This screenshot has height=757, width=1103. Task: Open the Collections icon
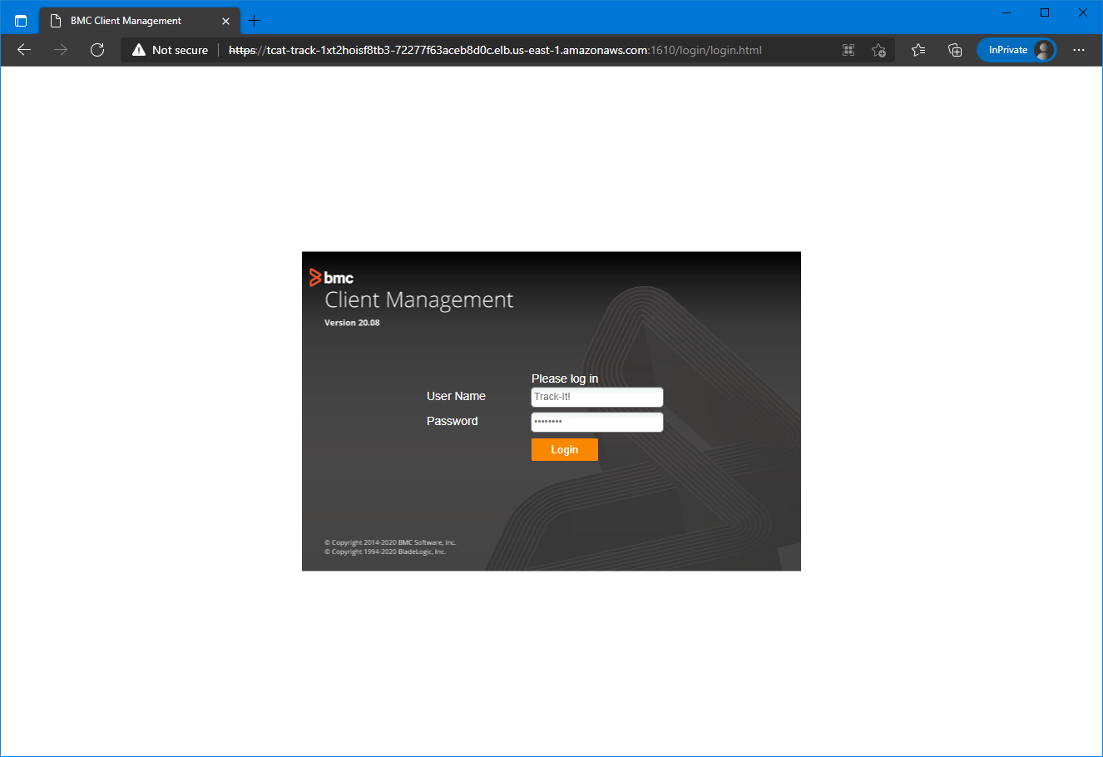955,50
